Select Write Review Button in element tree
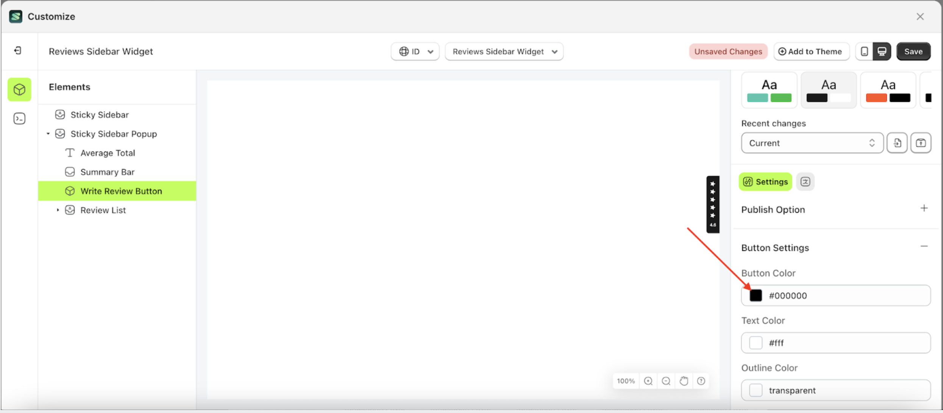The width and height of the screenshot is (943, 413). (121, 191)
